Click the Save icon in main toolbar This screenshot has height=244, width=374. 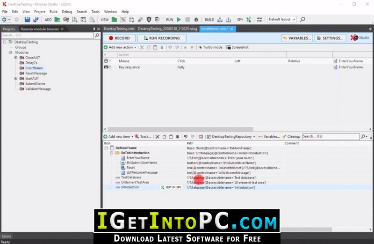(x=27, y=20)
